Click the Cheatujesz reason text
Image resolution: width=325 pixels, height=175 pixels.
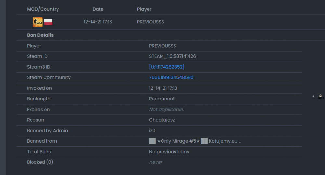(162, 120)
